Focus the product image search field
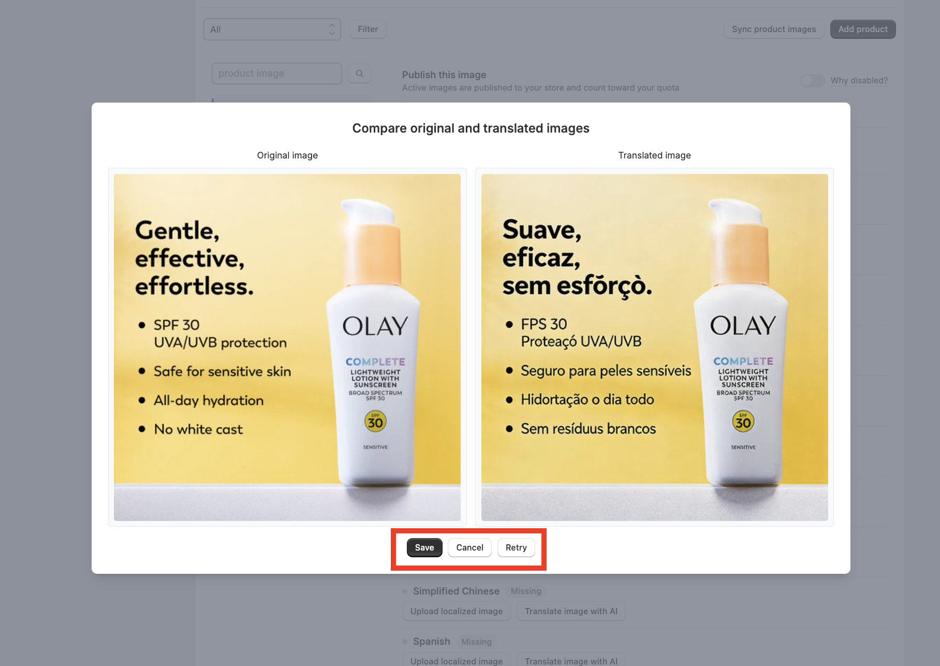The height and width of the screenshot is (666, 940). (277, 74)
